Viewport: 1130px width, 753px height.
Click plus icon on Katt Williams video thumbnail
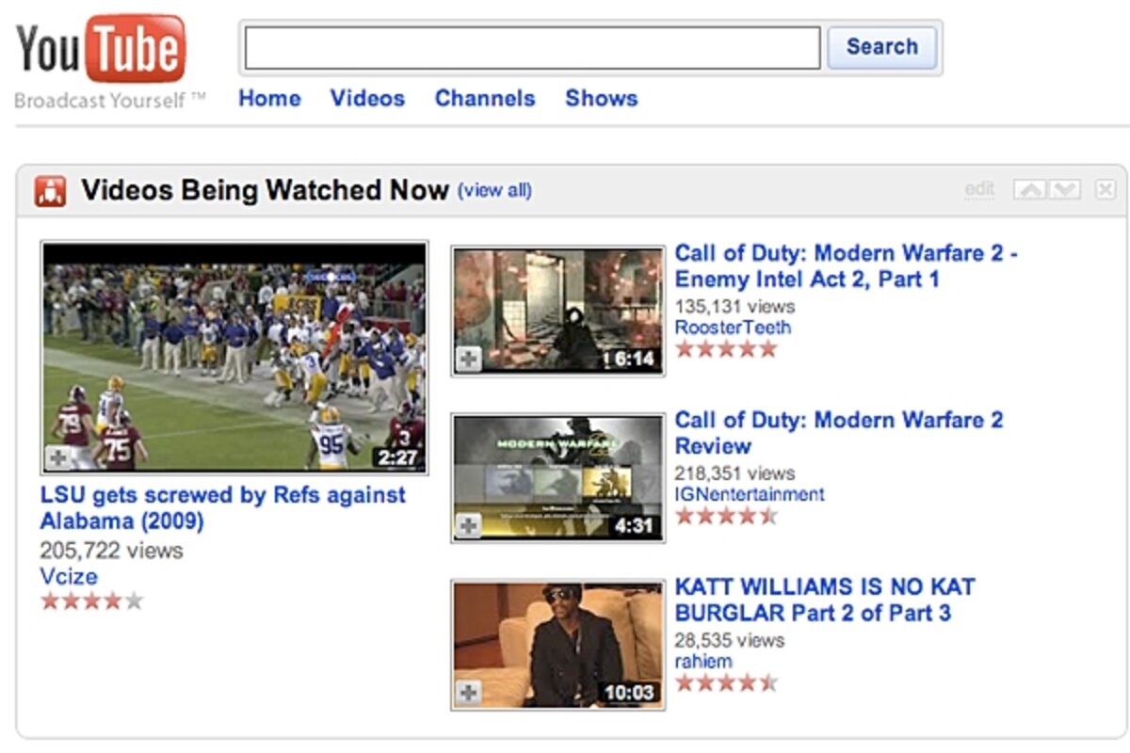pyautogui.click(x=468, y=694)
